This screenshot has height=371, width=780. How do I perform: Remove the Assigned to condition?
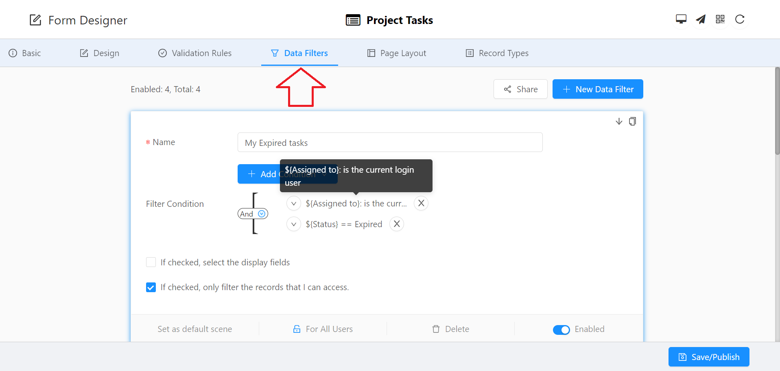421,203
